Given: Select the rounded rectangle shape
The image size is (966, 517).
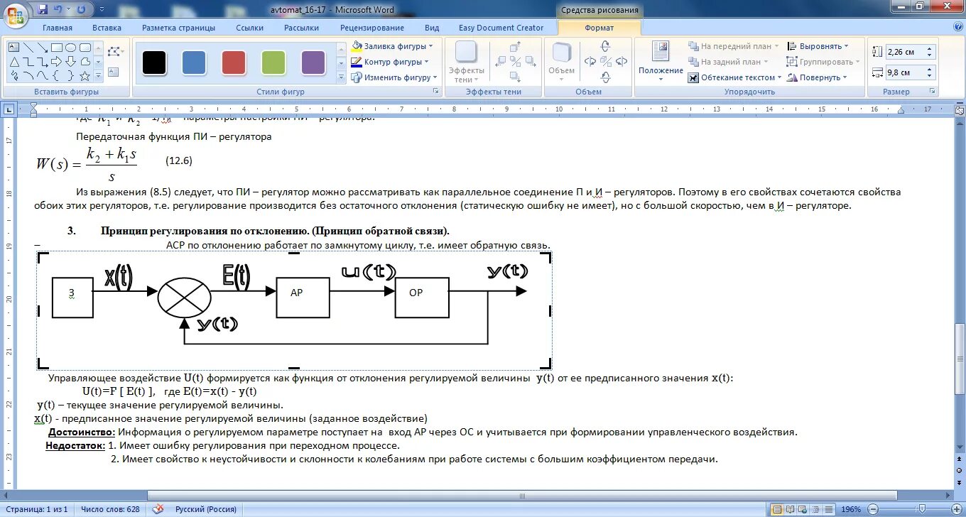Looking at the screenshot, I should click(x=85, y=48).
